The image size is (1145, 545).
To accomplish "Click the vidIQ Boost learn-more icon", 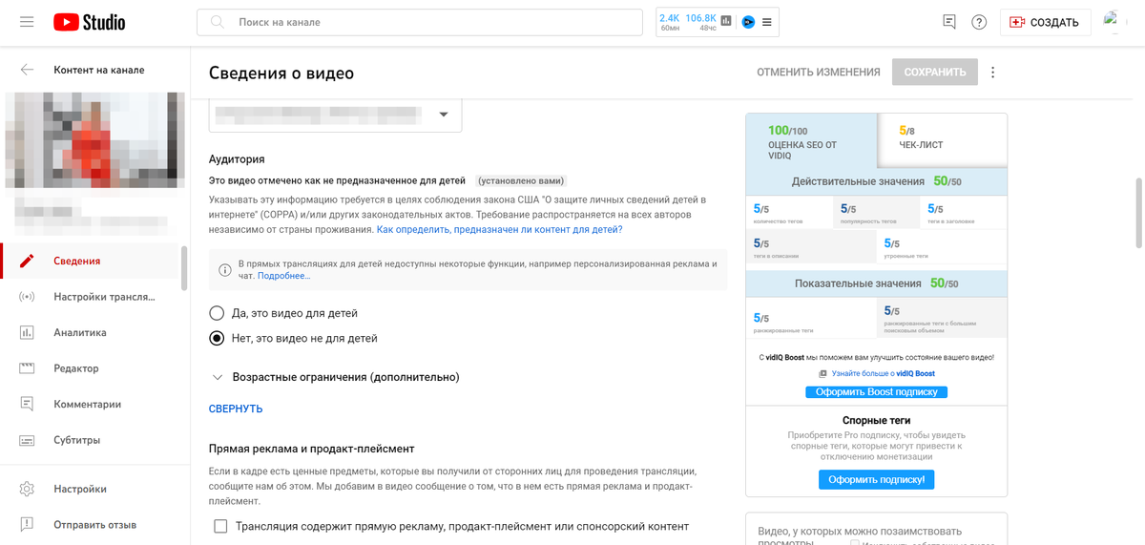I will (x=823, y=374).
